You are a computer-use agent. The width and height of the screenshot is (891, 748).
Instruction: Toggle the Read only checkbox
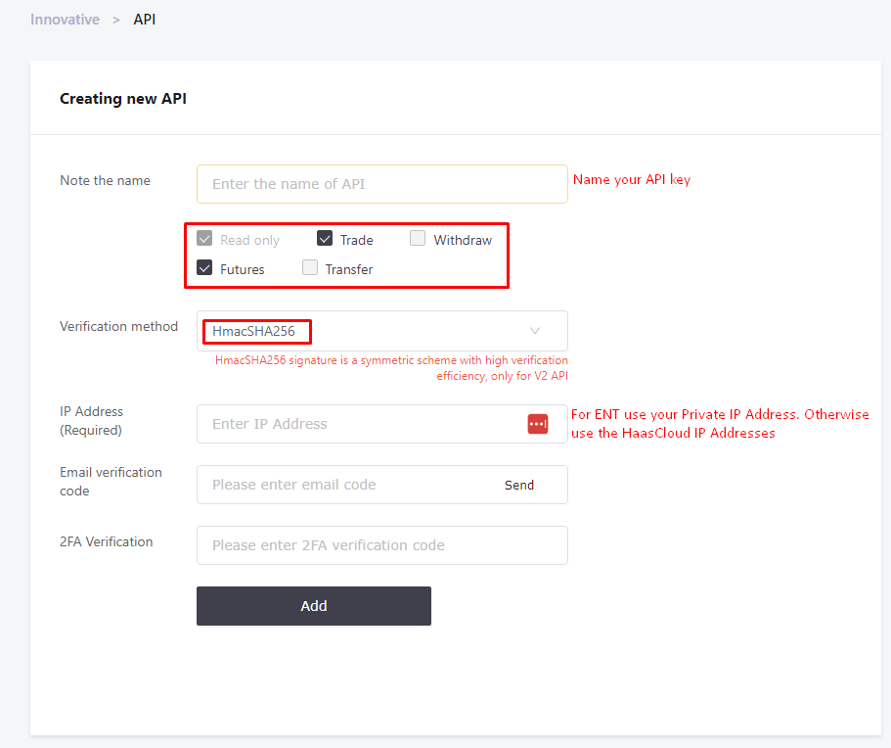point(204,237)
